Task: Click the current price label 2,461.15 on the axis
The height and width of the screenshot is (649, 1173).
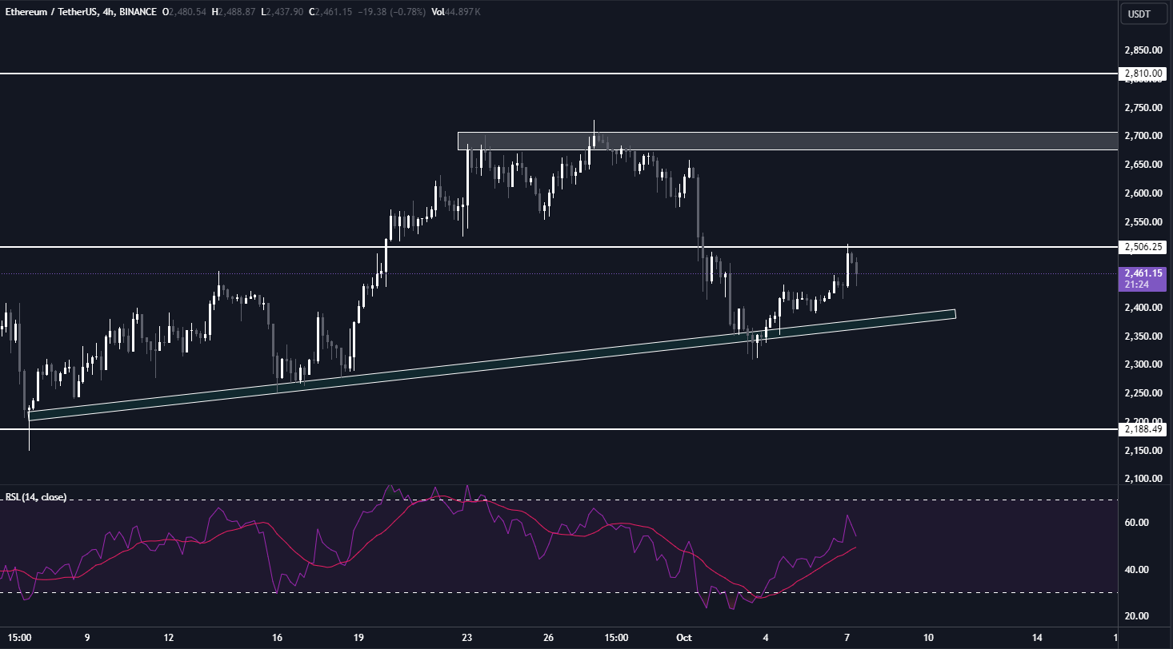Action: coord(1144,273)
